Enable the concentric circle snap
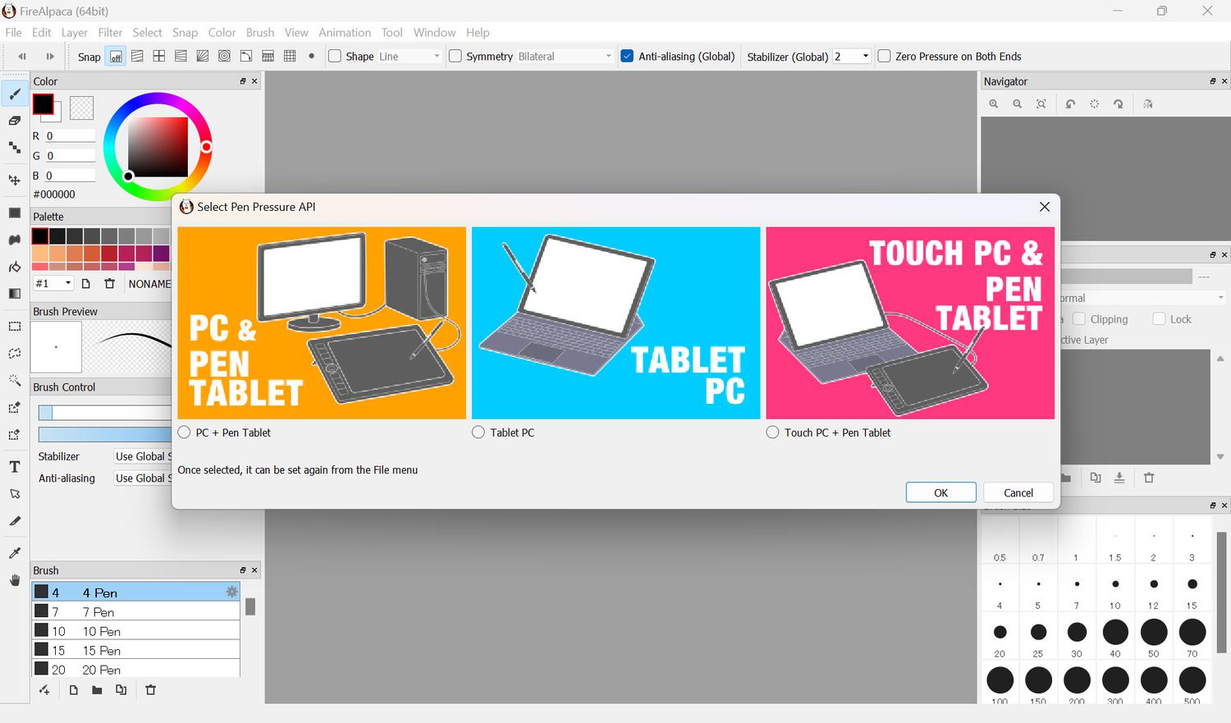 224,57
